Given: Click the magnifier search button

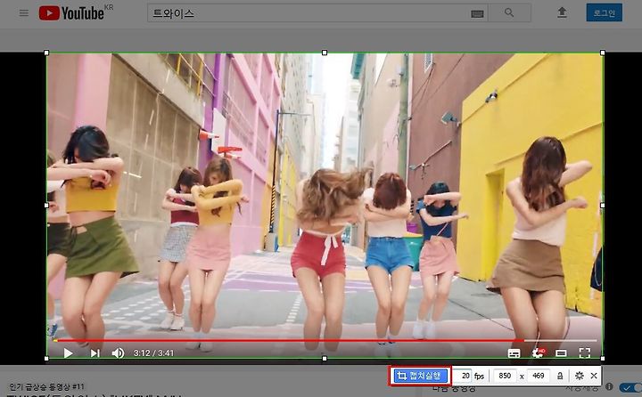Looking at the screenshot, I should click(x=509, y=12).
